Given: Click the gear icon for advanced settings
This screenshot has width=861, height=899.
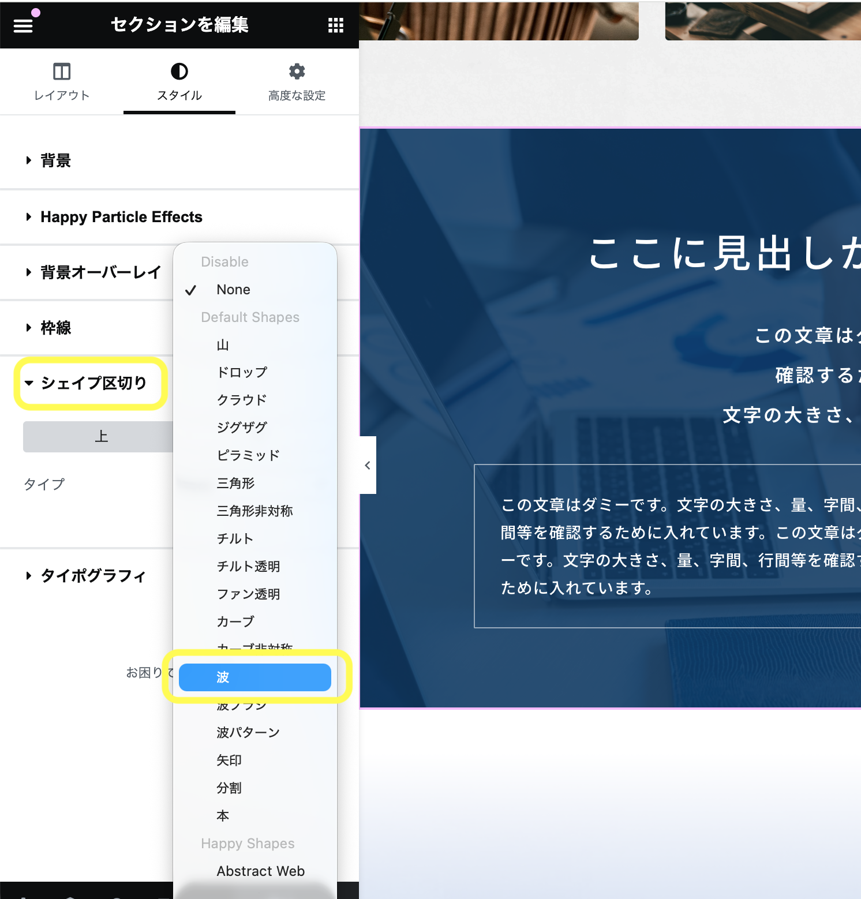Looking at the screenshot, I should point(297,72).
